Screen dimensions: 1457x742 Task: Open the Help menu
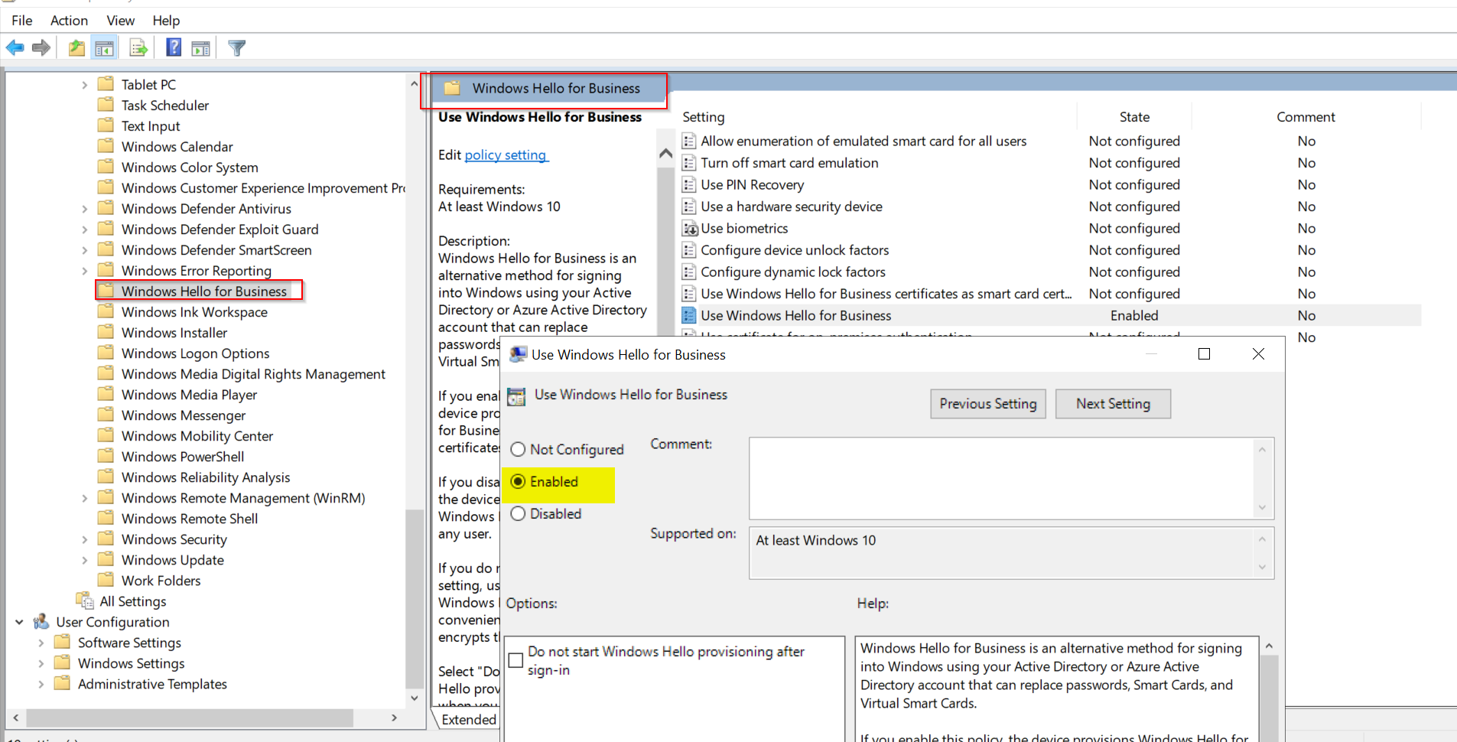tap(166, 21)
